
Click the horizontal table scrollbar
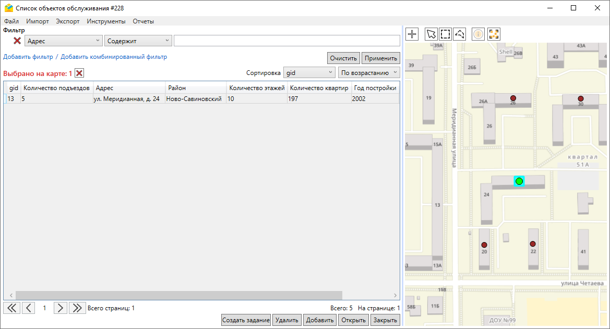[178, 295]
